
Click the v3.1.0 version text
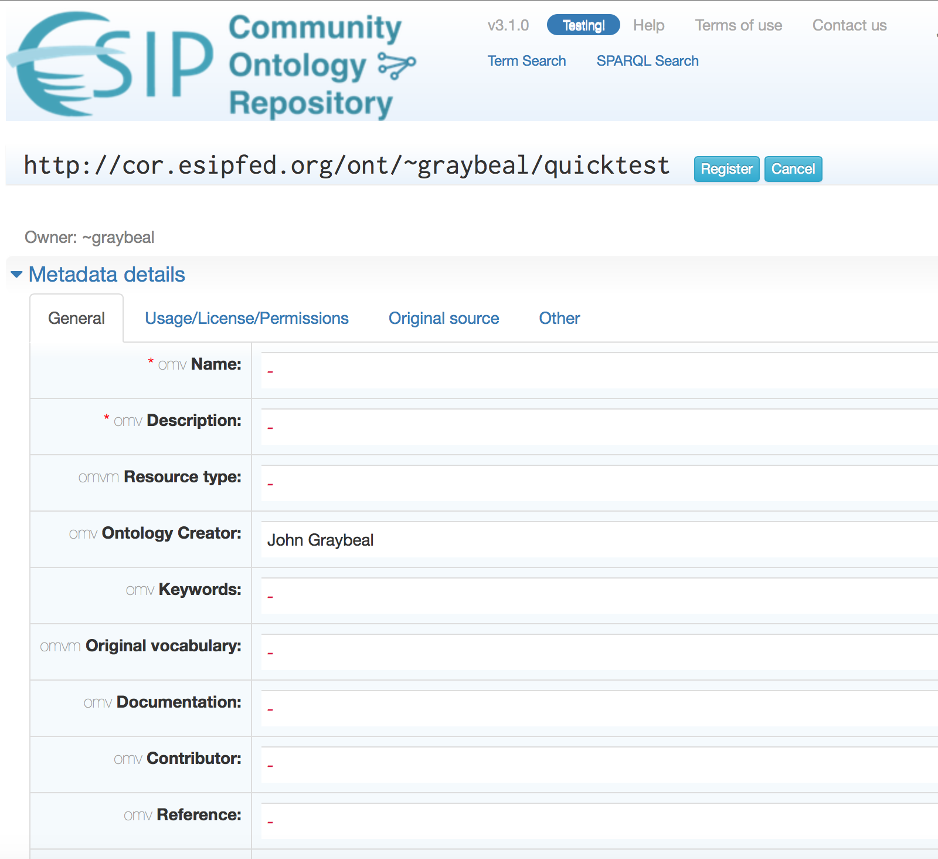click(x=508, y=25)
